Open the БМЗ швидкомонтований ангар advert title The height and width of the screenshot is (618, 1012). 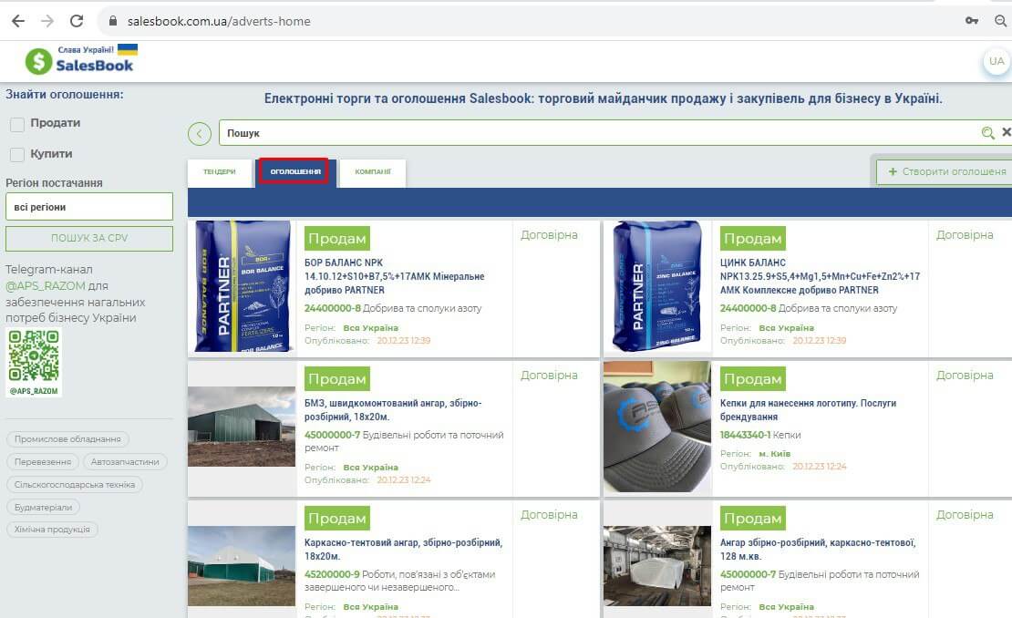(393, 410)
